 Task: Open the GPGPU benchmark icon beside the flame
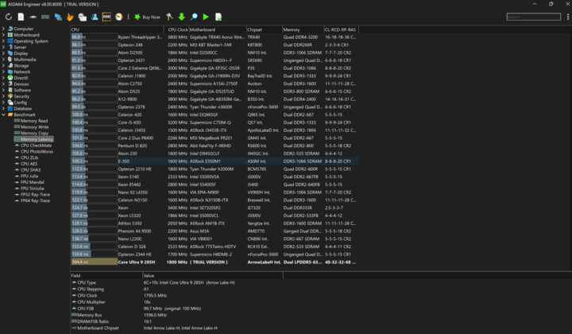click(83, 17)
